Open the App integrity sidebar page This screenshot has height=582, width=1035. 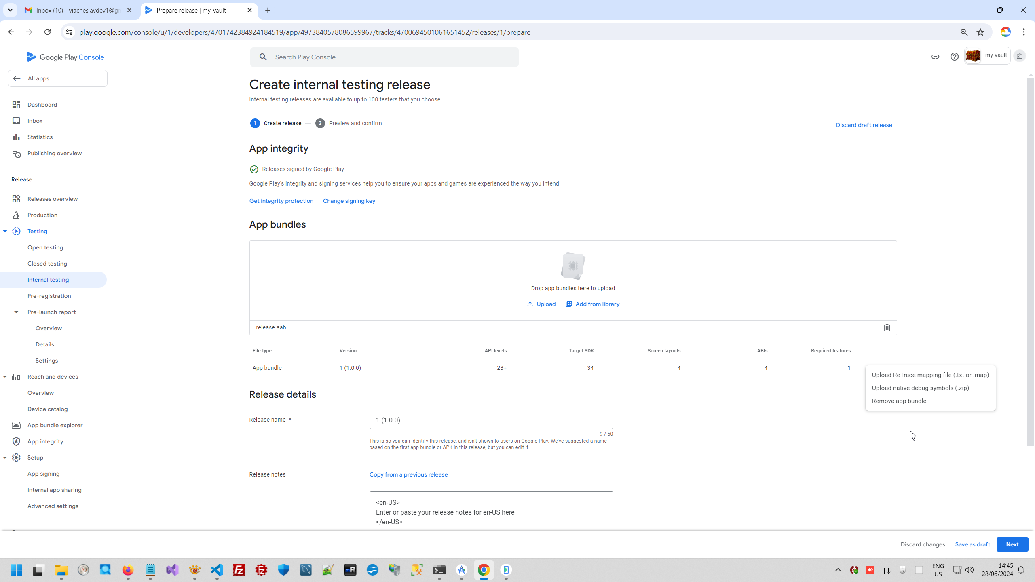pos(45,441)
